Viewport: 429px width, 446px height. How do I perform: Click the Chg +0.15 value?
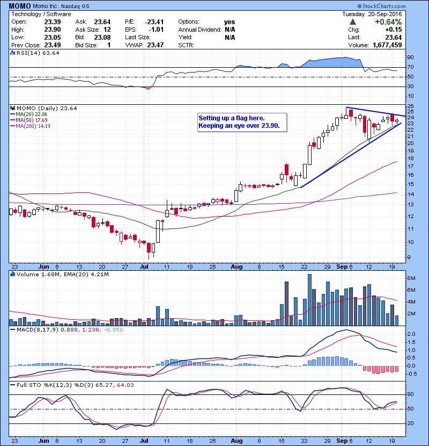pyautogui.click(x=394, y=30)
